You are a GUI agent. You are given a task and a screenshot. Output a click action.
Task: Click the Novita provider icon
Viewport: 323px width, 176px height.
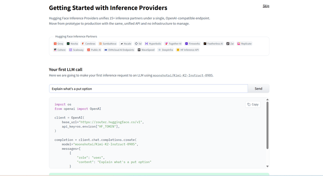68,44
